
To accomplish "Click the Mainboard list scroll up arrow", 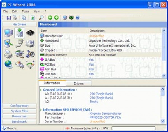I will tap(164, 30).
